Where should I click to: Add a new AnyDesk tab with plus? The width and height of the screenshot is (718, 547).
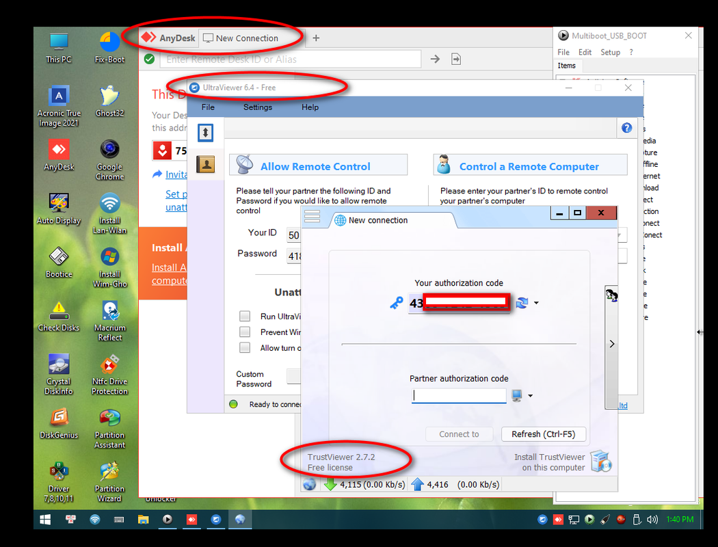click(x=316, y=38)
